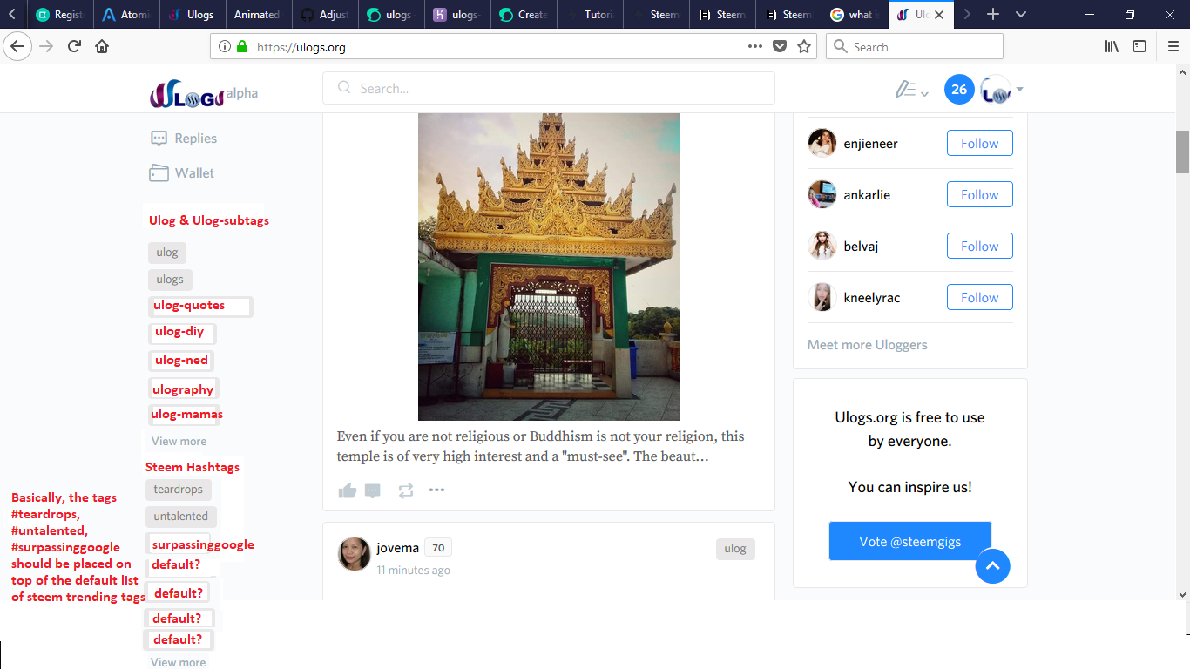Image resolution: width=1190 pixels, height=669 pixels.
Task: Click the temple photo in the post
Action: [549, 267]
